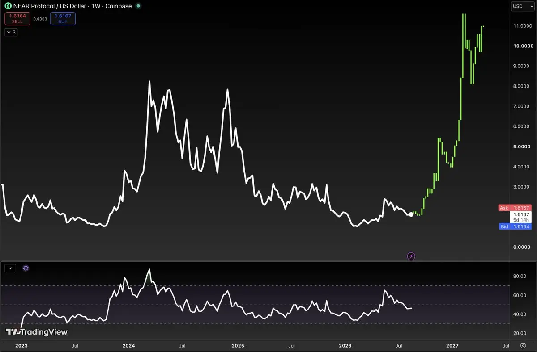Click the blue Bid 1.6164 price label
537x352 pixels.
[x=514, y=226]
